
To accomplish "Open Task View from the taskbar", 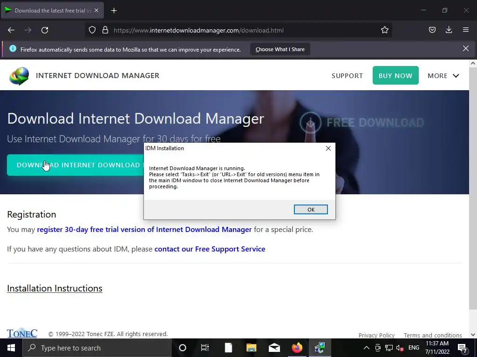I will 205,348.
